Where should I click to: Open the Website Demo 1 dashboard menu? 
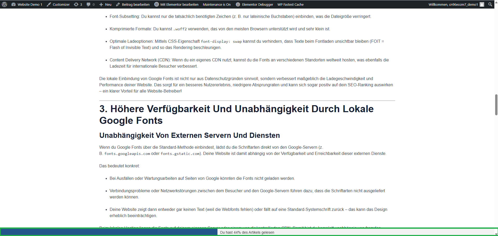pos(27,4)
